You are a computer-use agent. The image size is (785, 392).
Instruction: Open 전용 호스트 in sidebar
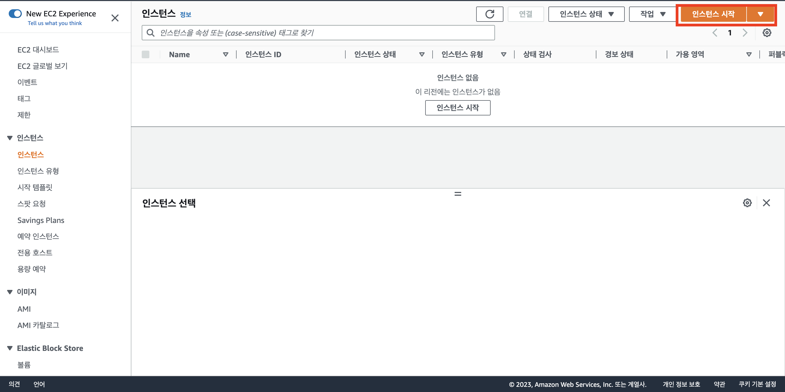coord(35,253)
